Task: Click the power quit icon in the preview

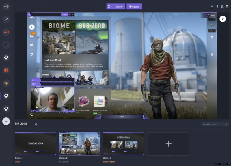Action: 32,114
